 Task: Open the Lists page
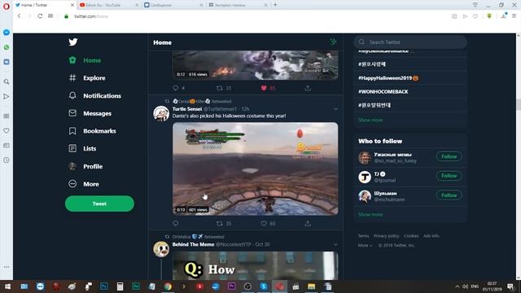pos(82,148)
